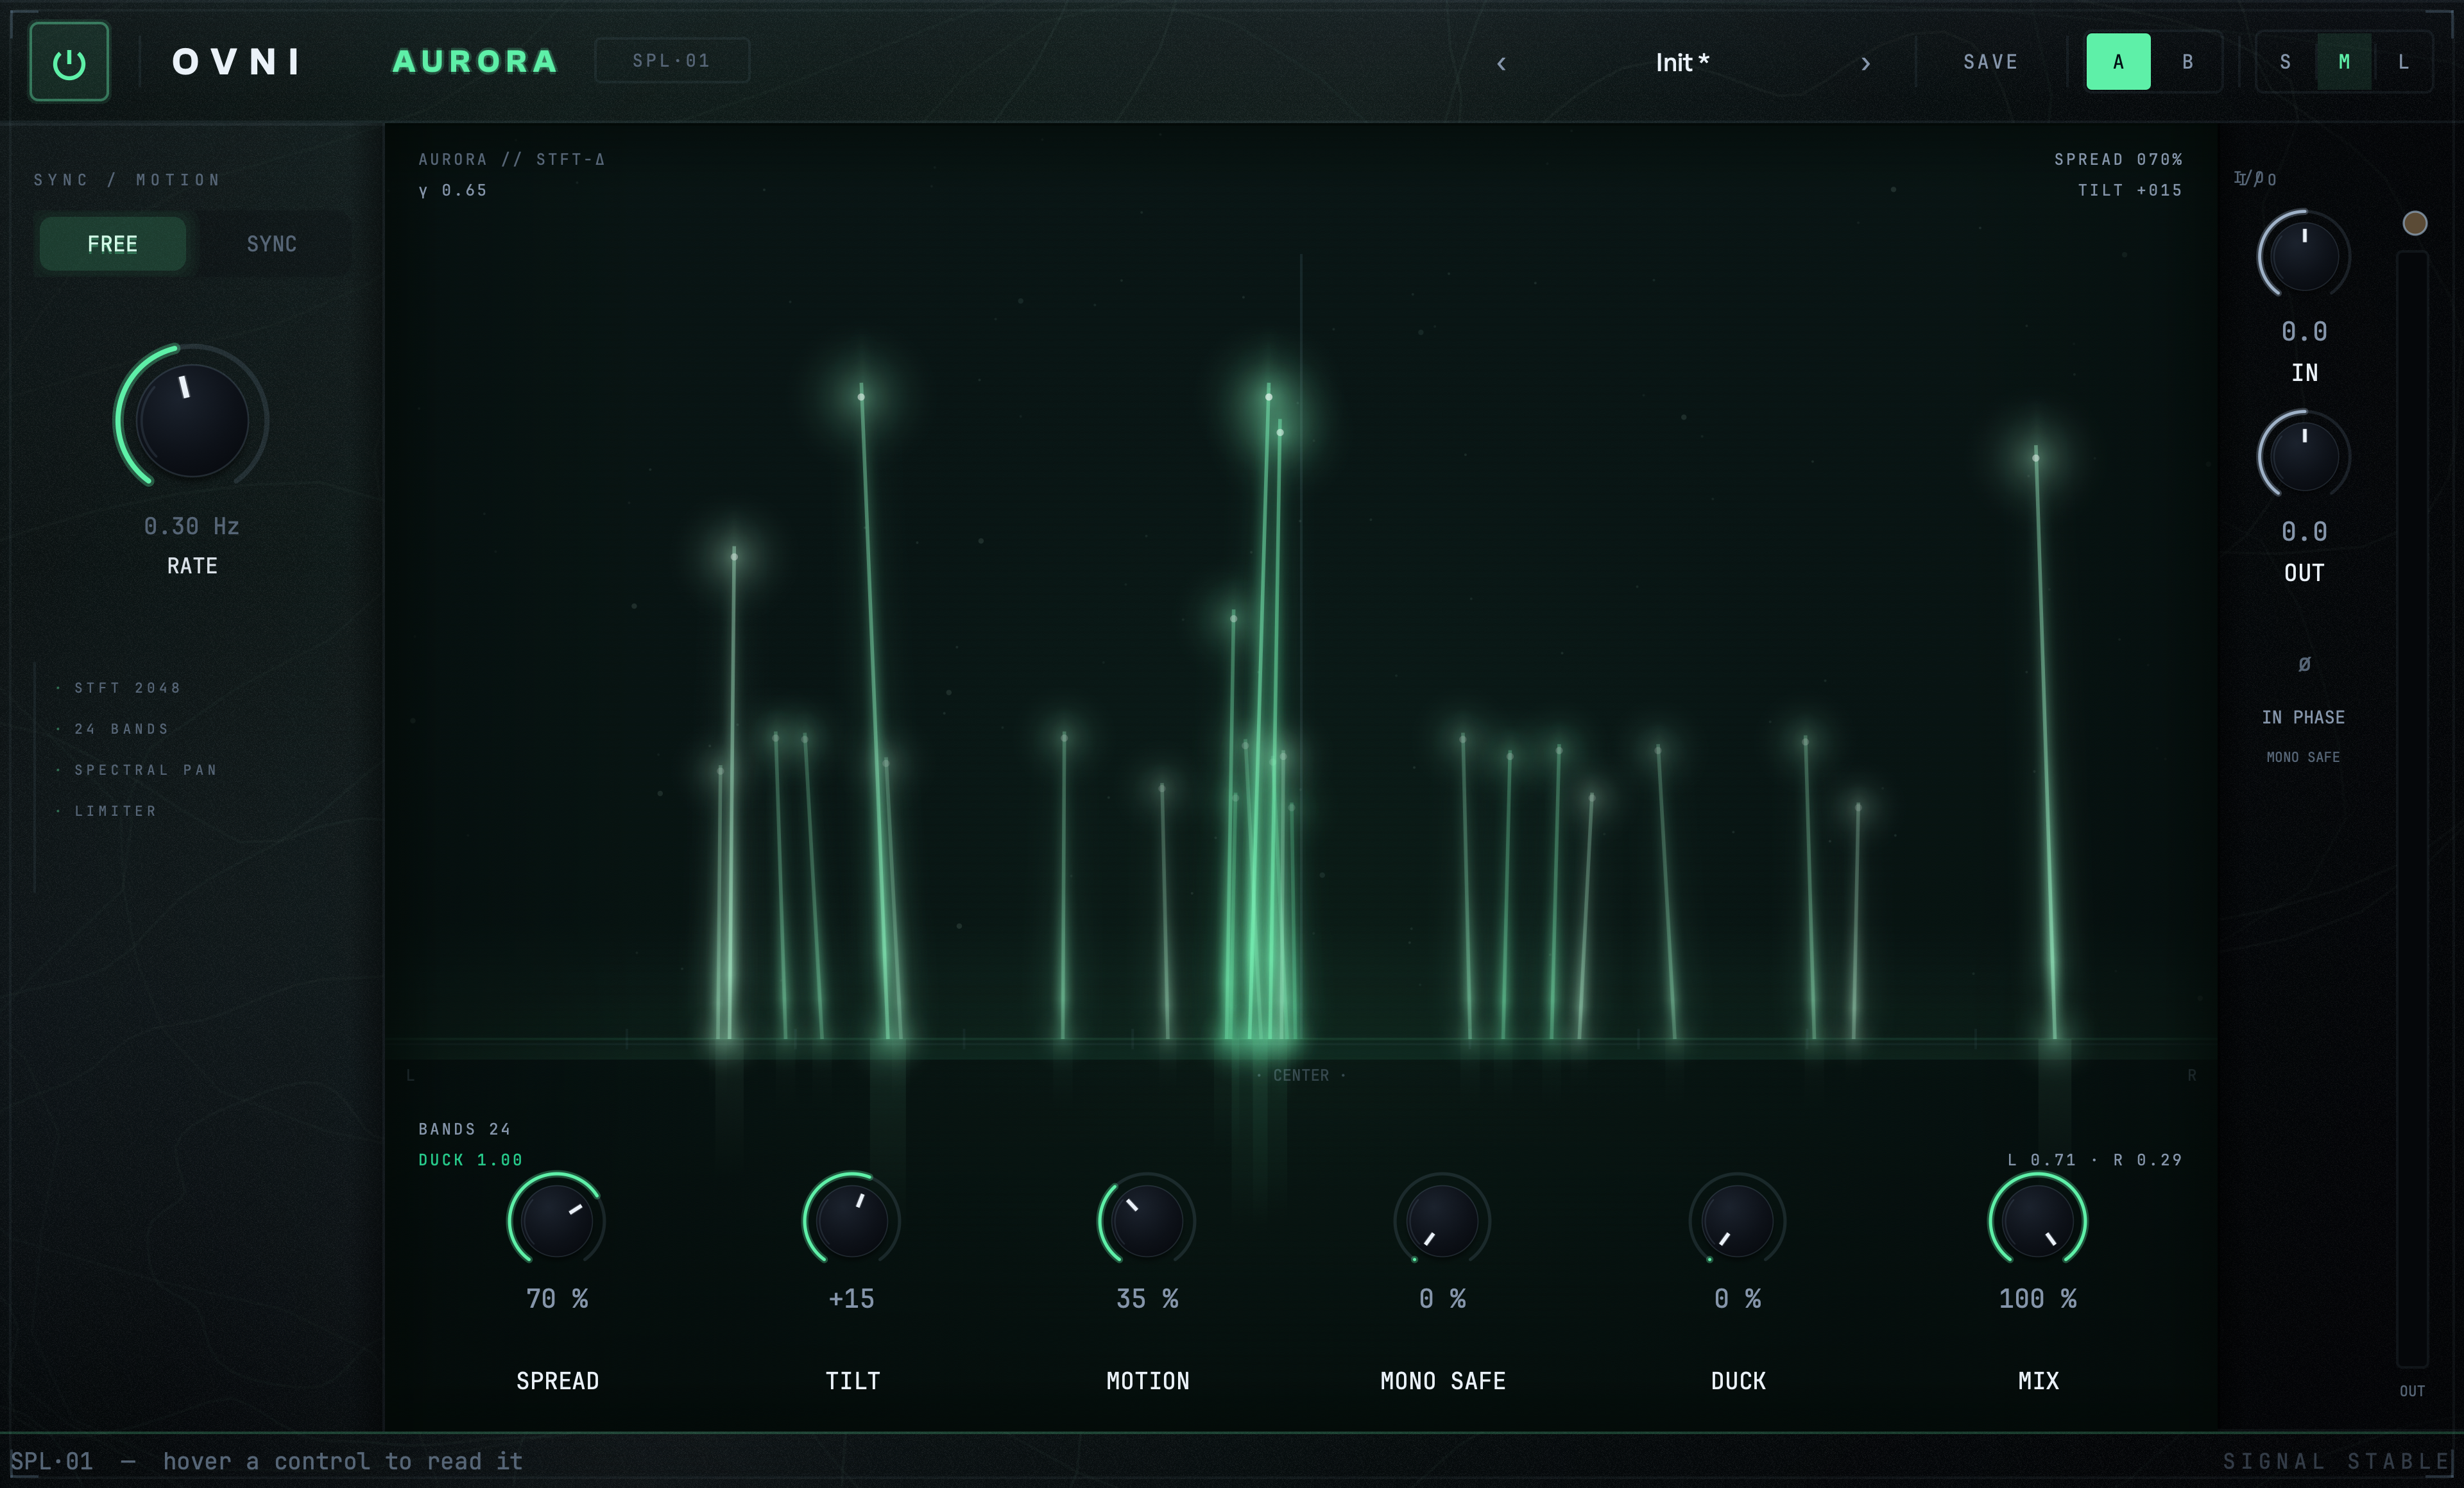This screenshot has height=1488, width=2464.
Task: Go to the next preset arrow
Action: tap(1865, 63)
